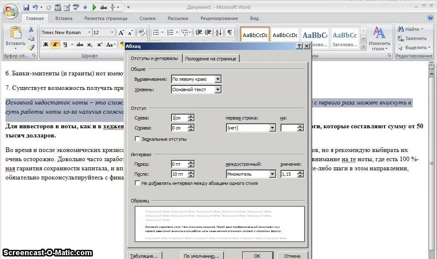Open the Разметка страницы ribbon tab

[106, 18]
